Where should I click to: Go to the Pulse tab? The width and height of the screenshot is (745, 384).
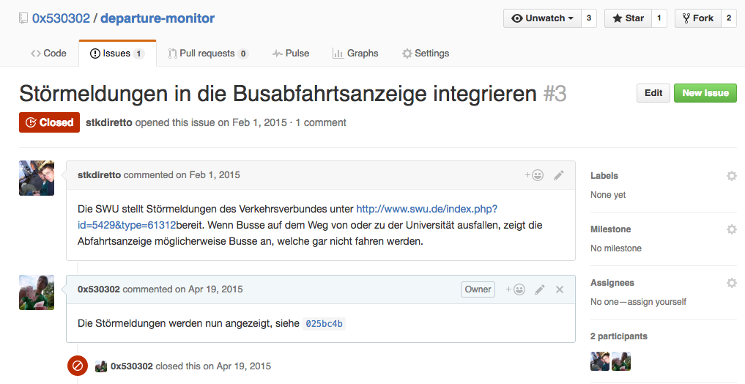(x=291, y=53)
